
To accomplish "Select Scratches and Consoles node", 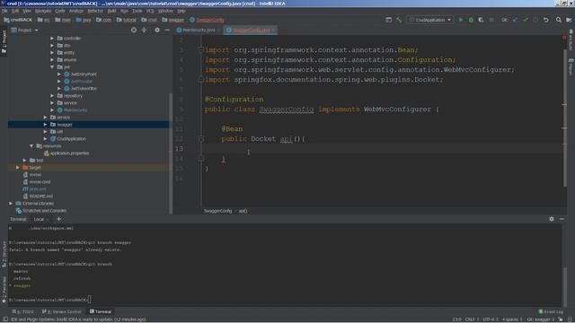I will 41,211.
